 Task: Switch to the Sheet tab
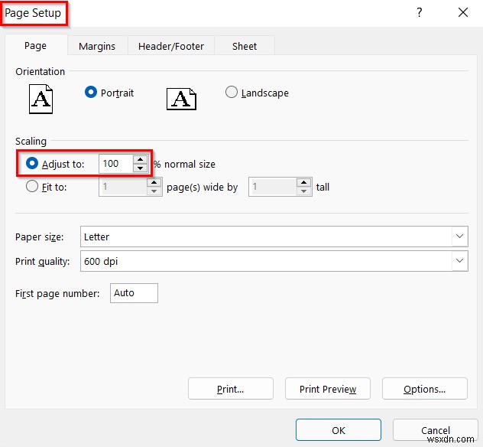tap(245, 46)
